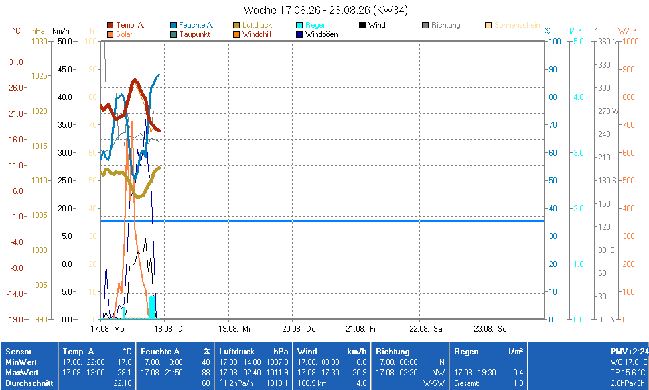This screenshot has height=390, width=649.
Task: Click the '23.08. So' date label
Action: click(x=490, y=329)
